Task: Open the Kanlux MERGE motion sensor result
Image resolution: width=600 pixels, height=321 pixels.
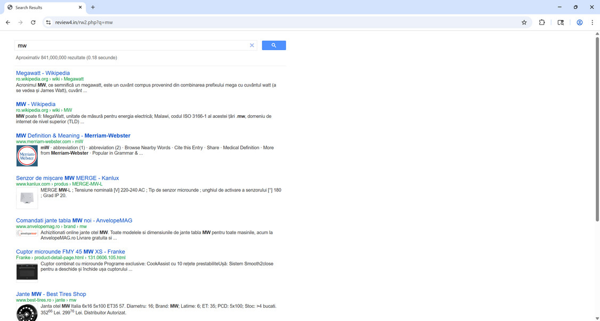Action: click(x=67, y=178)
